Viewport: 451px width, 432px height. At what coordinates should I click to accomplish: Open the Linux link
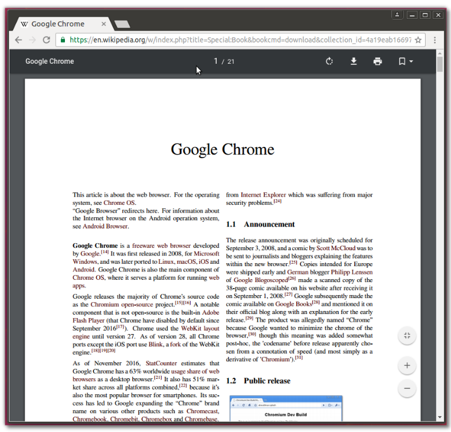(x=166, y=261)
